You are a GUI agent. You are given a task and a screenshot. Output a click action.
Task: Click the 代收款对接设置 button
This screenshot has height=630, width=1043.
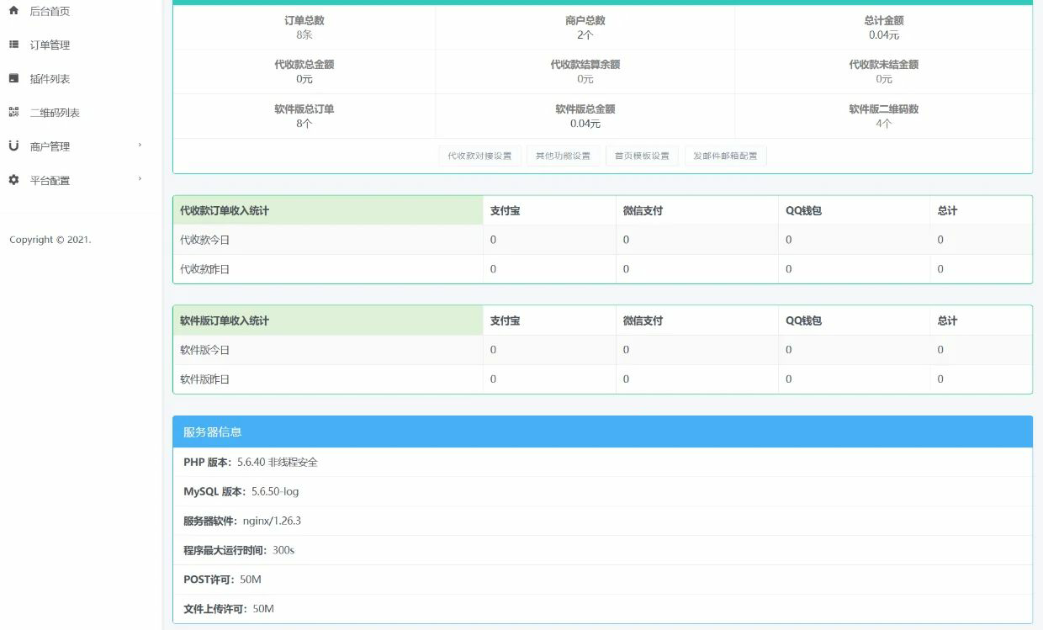pyautogui.click(x=479, y=155)
